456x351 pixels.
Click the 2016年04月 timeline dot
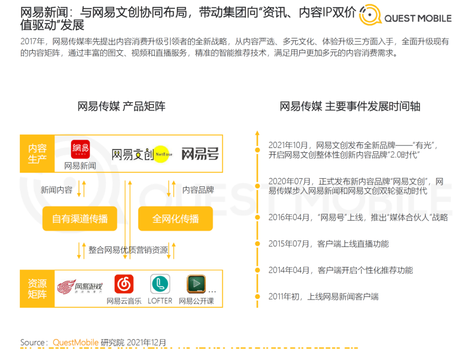258,218
